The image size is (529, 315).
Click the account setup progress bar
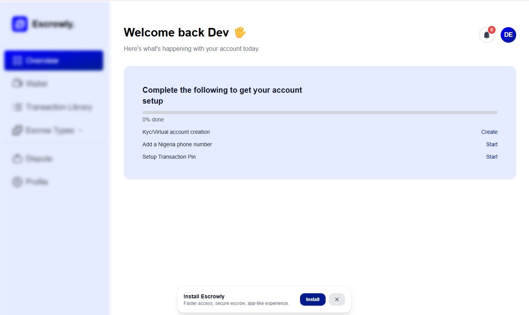click(320, 112)
